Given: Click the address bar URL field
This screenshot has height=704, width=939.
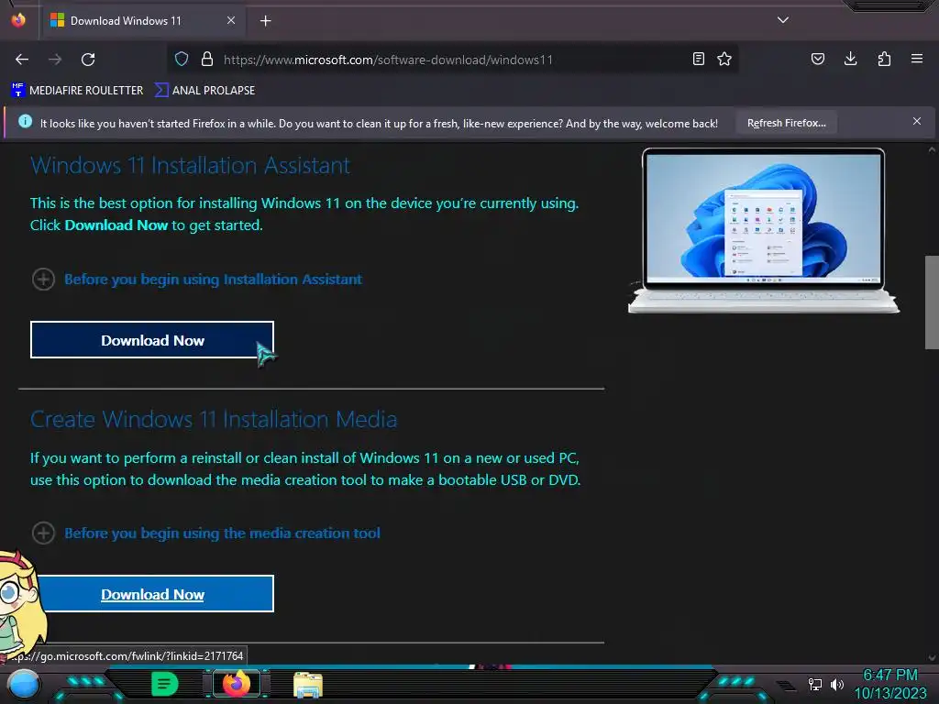Looking at the screenshot, I should (x=453, y=60).
